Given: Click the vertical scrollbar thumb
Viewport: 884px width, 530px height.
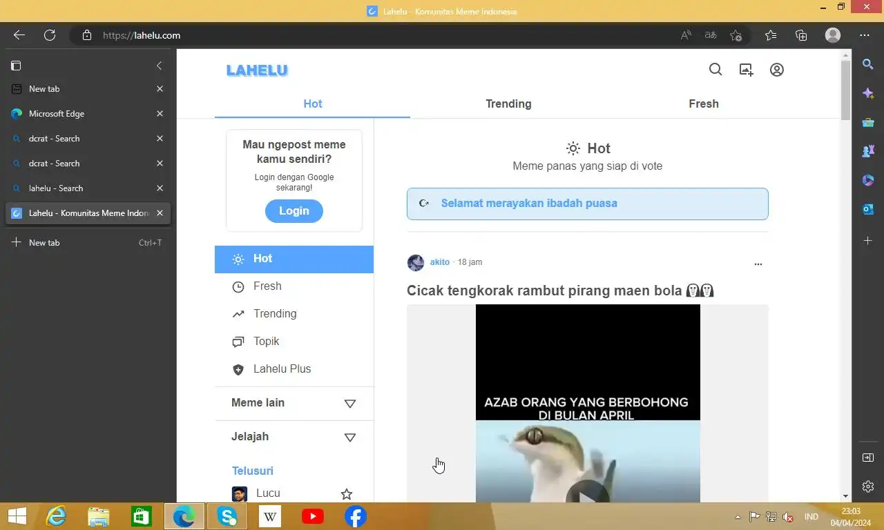Looking at the screenshot, I should pyautogui.click(x=845, y=90).
